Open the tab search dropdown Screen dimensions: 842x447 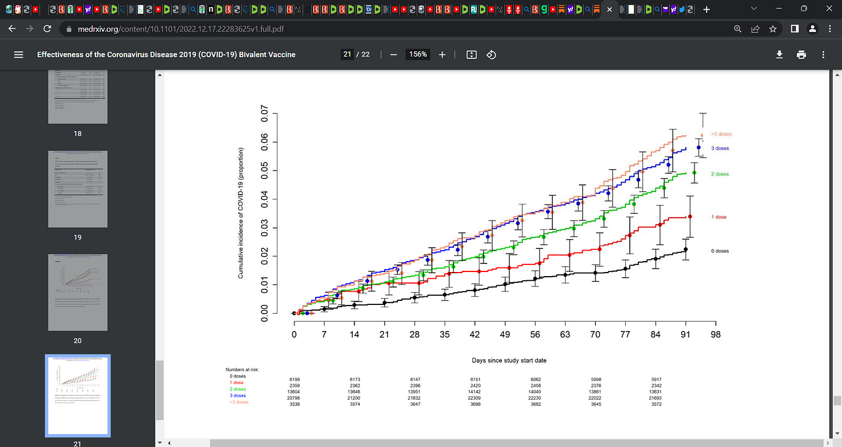coord(754,9)
